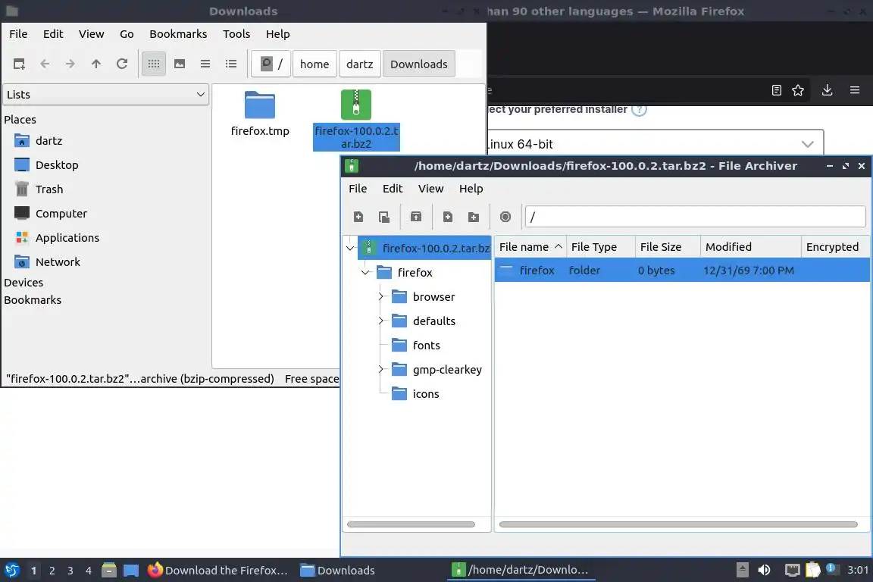Open file manager launcher in taskbar

(x=109, y=571)
